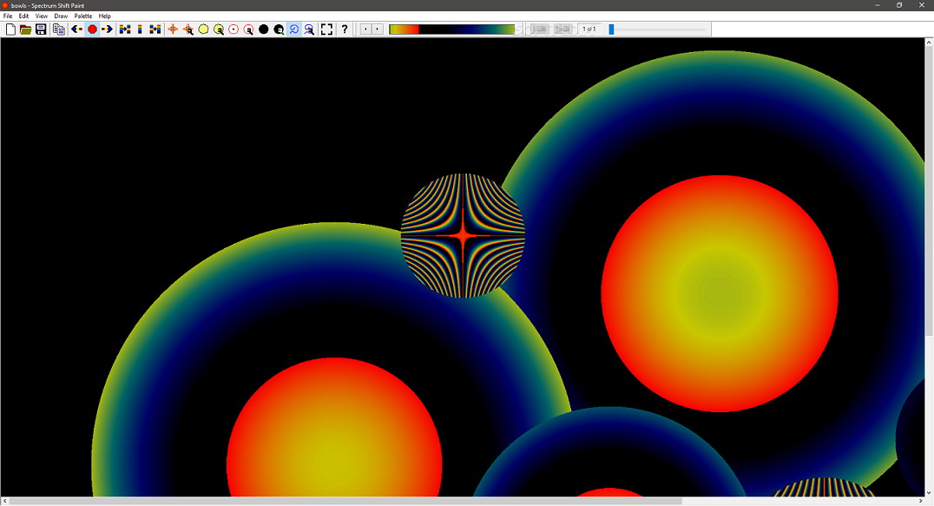This screenshot has width=934, height=506.
Task: Select the solid black circle tool
Action: [264, 30]
